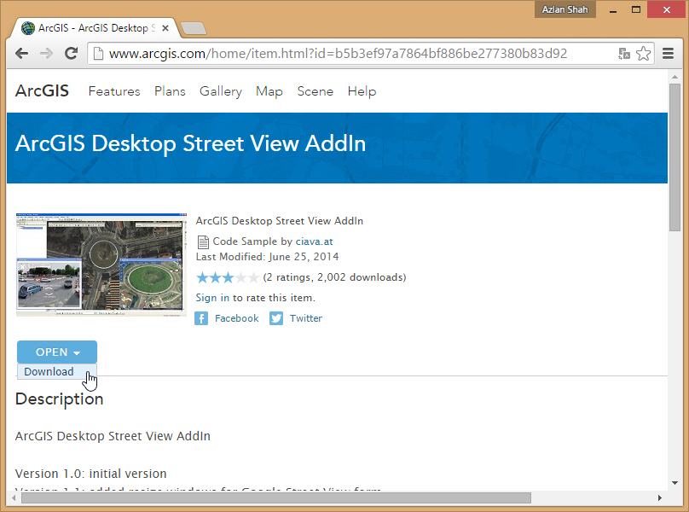Click the 'Last Modified: June 25, 2014' text
Viewport: 689px width, 512px height.
click(x=267, y=257)
